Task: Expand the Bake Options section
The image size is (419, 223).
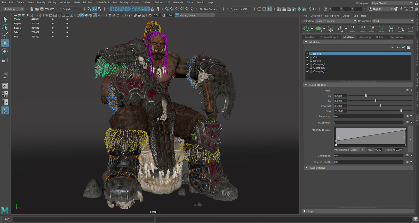Action: (306, 168)
